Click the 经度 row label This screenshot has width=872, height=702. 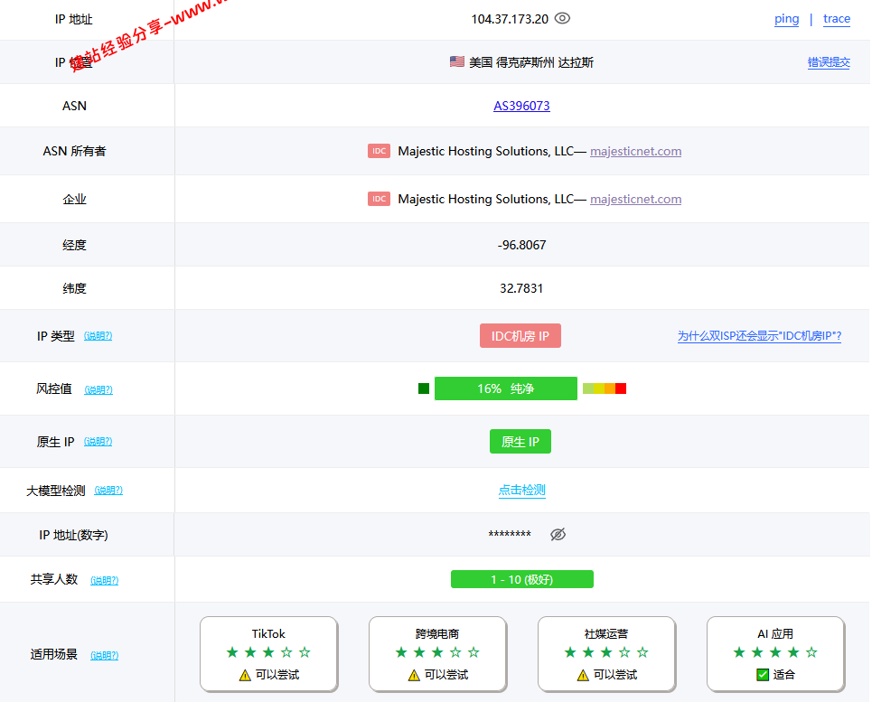coord(74,245)
